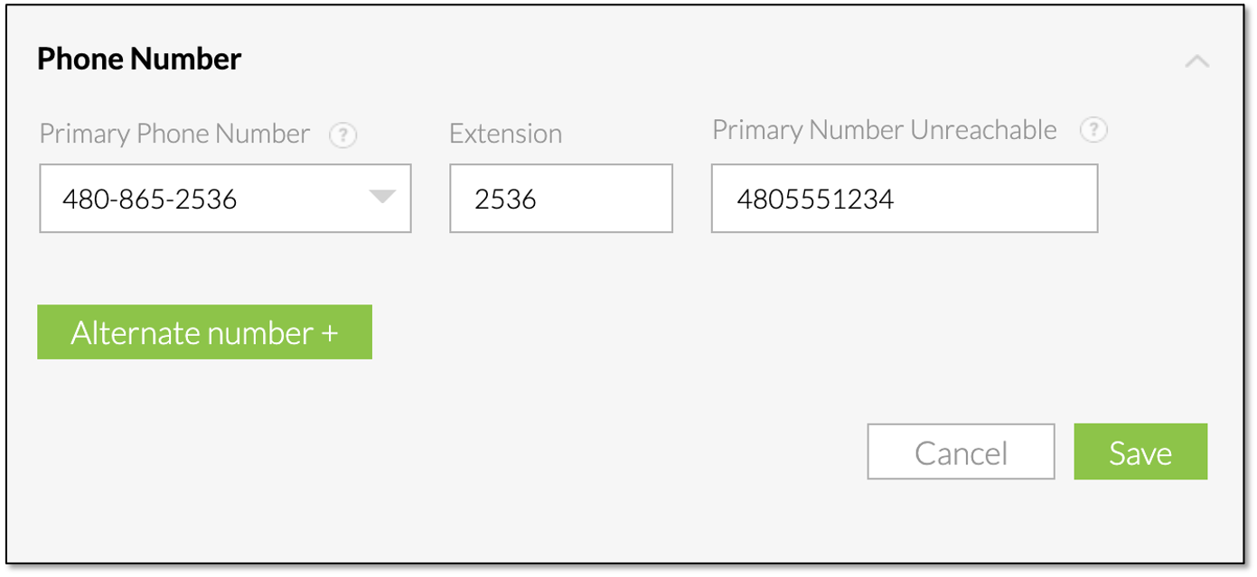Click inside the Extension field
The image size is (1257, 577).
pyautogui.click(x=560, y=199)
